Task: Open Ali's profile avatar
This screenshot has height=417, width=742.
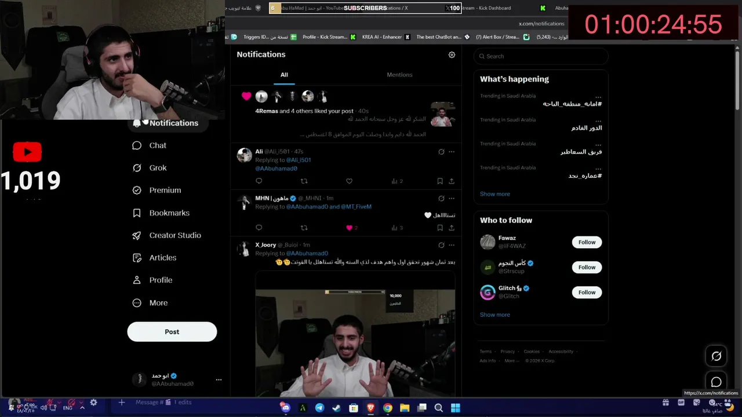Action: [245, 155]
